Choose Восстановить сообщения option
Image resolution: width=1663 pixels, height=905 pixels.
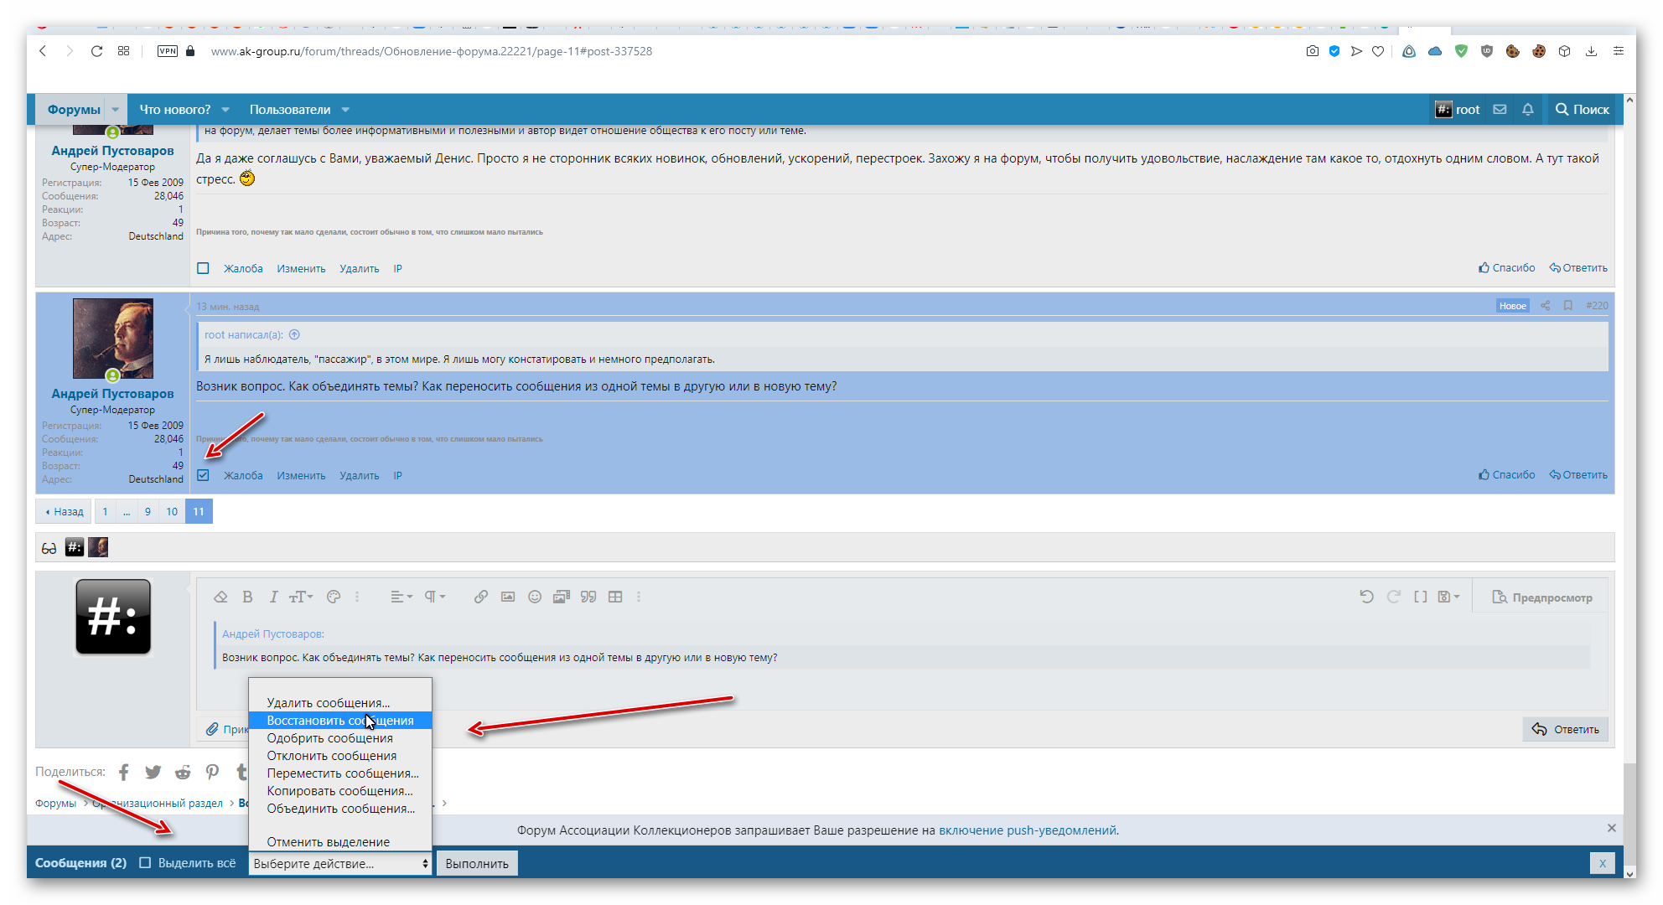pos(340,720)
